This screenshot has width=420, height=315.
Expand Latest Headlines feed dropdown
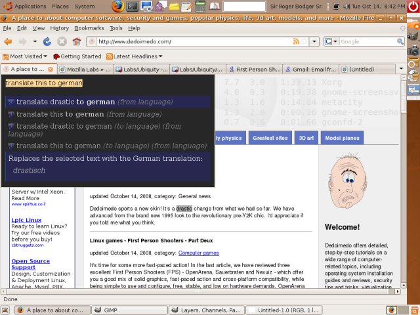coord(135,56)
